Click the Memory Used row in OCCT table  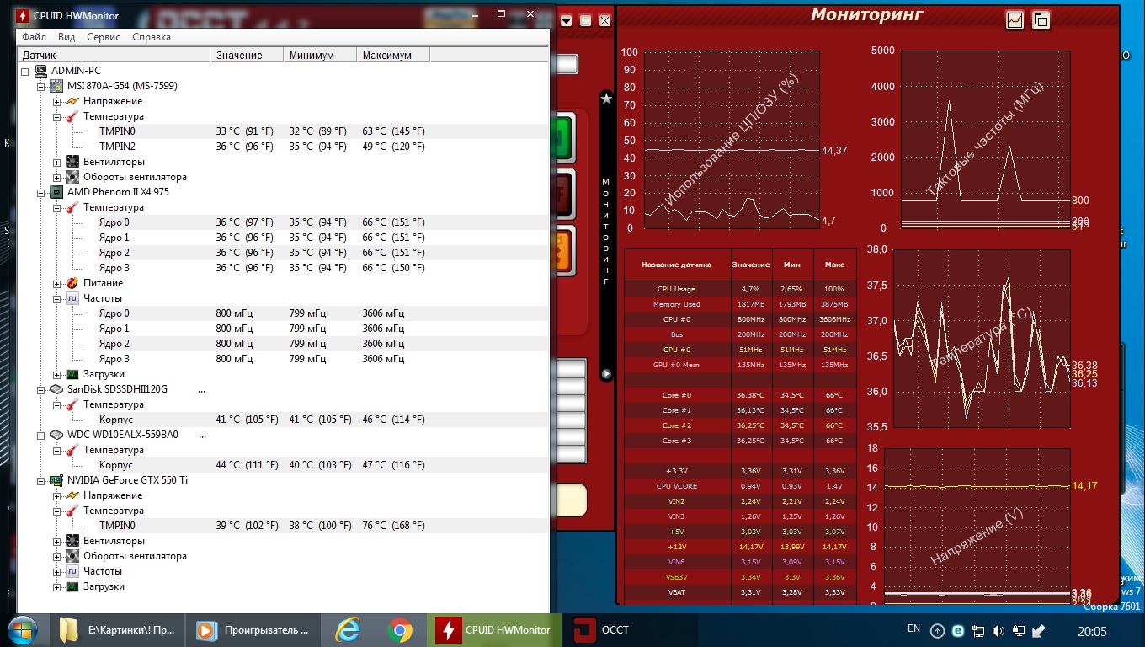(x=741, y=304)
